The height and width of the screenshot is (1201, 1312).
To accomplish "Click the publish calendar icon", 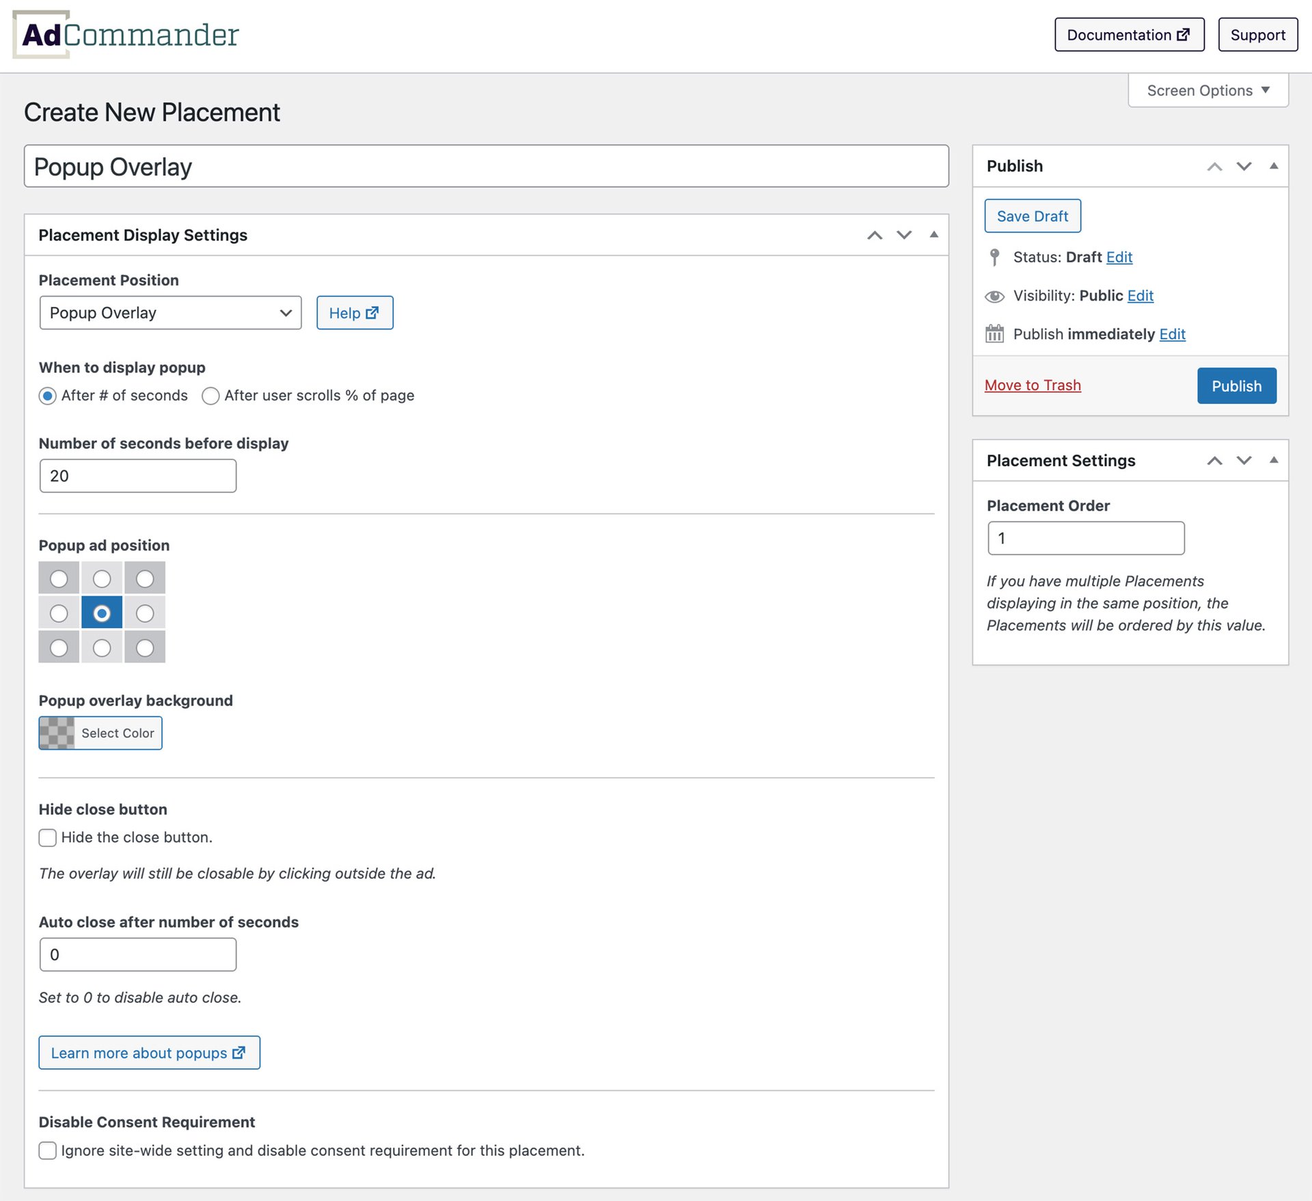I will coord(994,334).
